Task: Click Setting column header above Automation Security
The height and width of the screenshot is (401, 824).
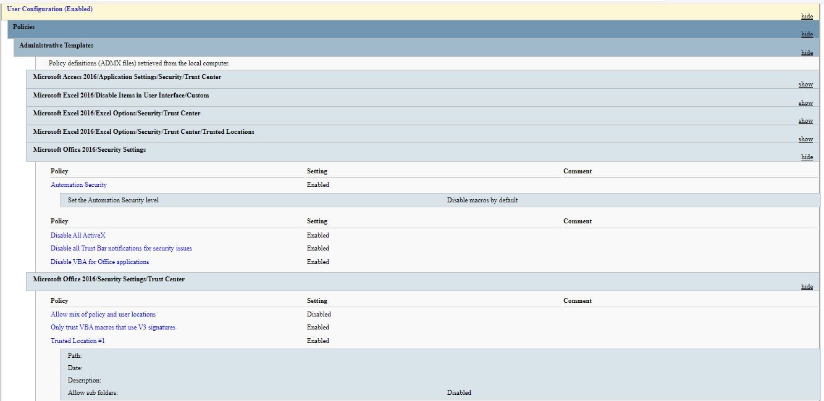Action: tap(317, 172)
